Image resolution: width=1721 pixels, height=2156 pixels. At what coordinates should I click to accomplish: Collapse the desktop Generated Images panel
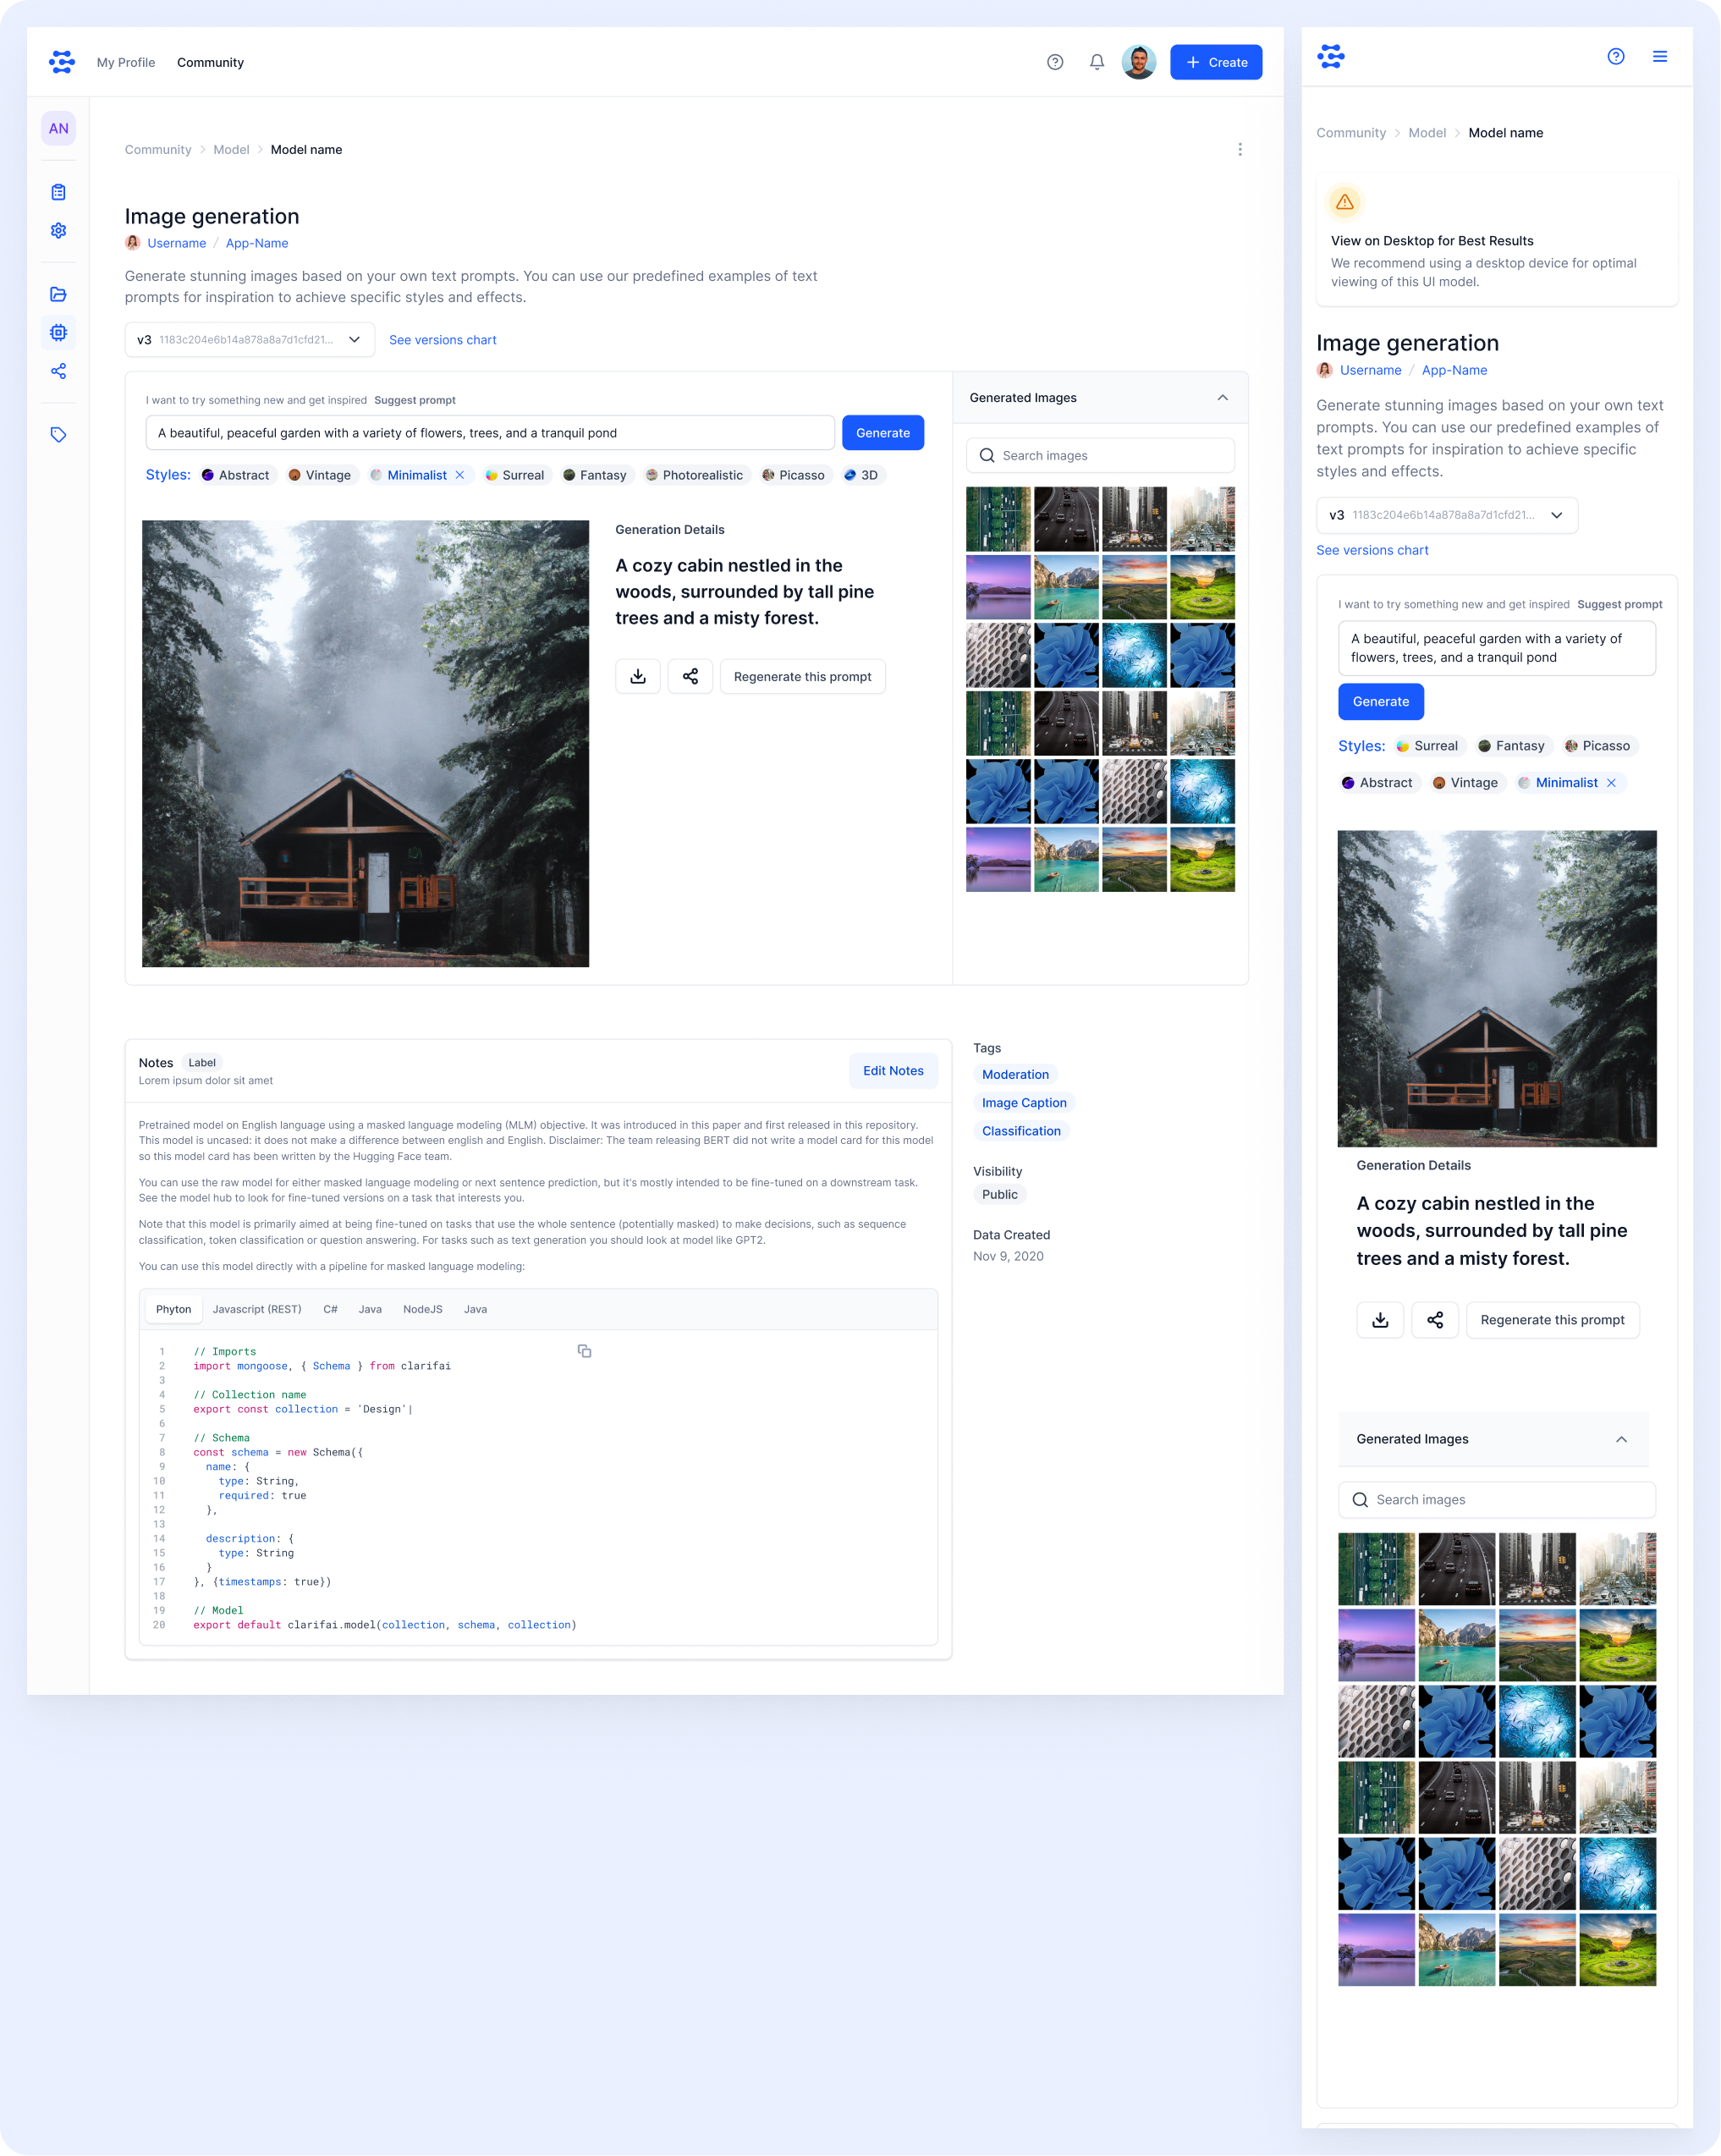pos(1222,398)
